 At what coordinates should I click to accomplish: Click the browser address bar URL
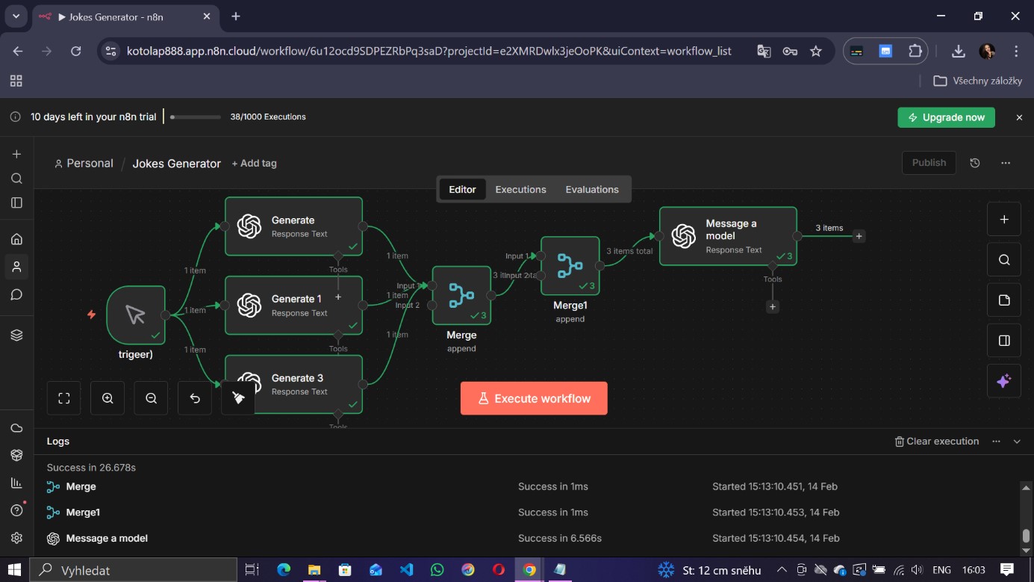[429, 51]
